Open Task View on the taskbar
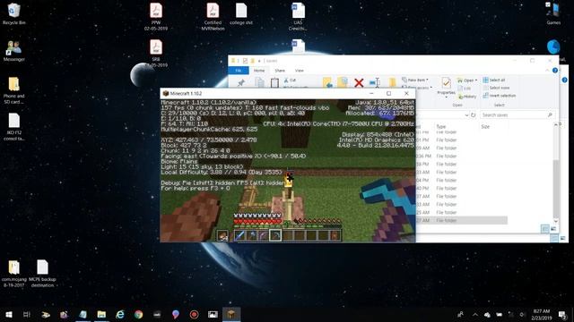Screen dimensions: 574x322 [x=27, y=314]
